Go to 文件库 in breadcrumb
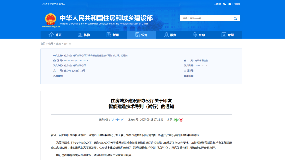Viewport: 285px width, 160px height. pyautogui.click(x=68, y=44)
